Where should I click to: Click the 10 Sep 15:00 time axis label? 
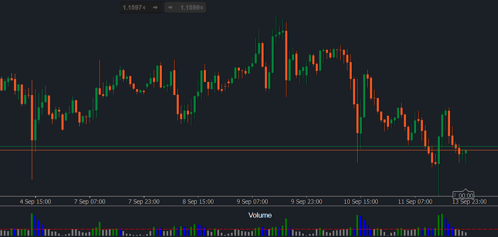pyautogui.click(x=361, y=202)
